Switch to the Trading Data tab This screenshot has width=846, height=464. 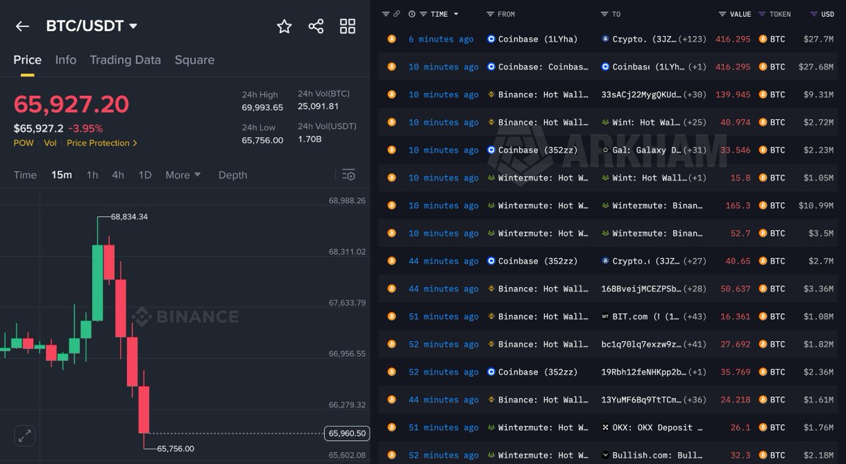tap(125, 60)
